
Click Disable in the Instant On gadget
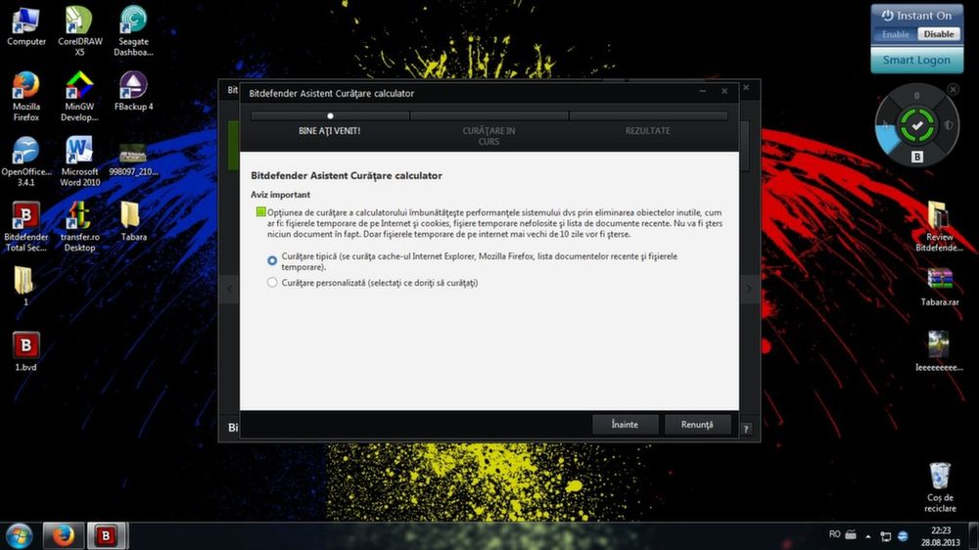[x=938, y=34]
